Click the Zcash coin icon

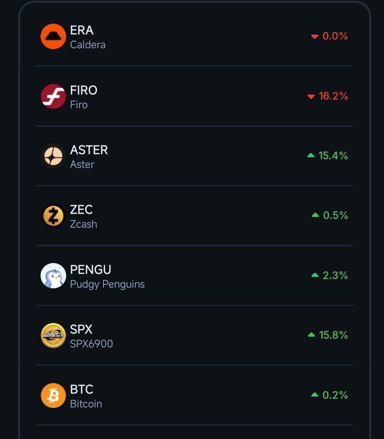53,216
